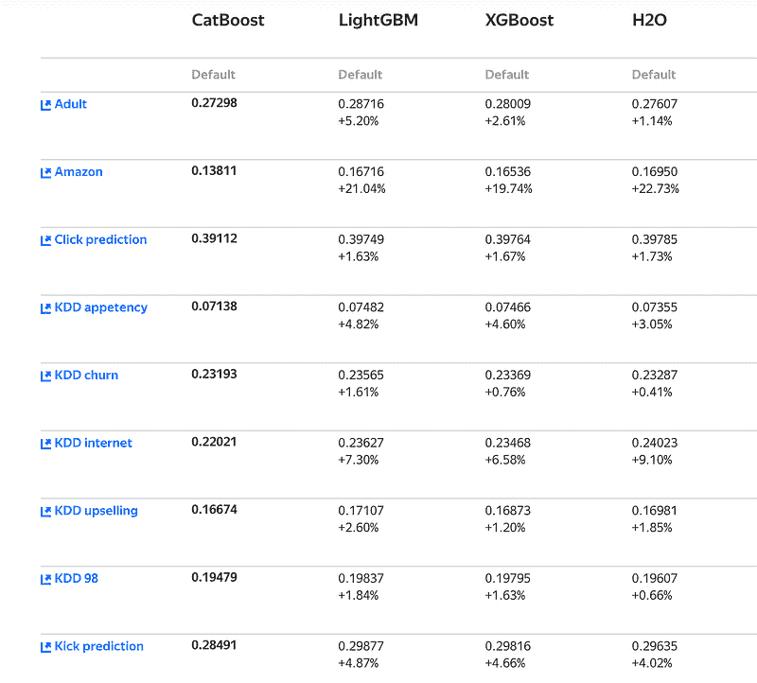Open the KDD 98 dataset link
Screen dimensions: 757x683
[x=77, y=578]
